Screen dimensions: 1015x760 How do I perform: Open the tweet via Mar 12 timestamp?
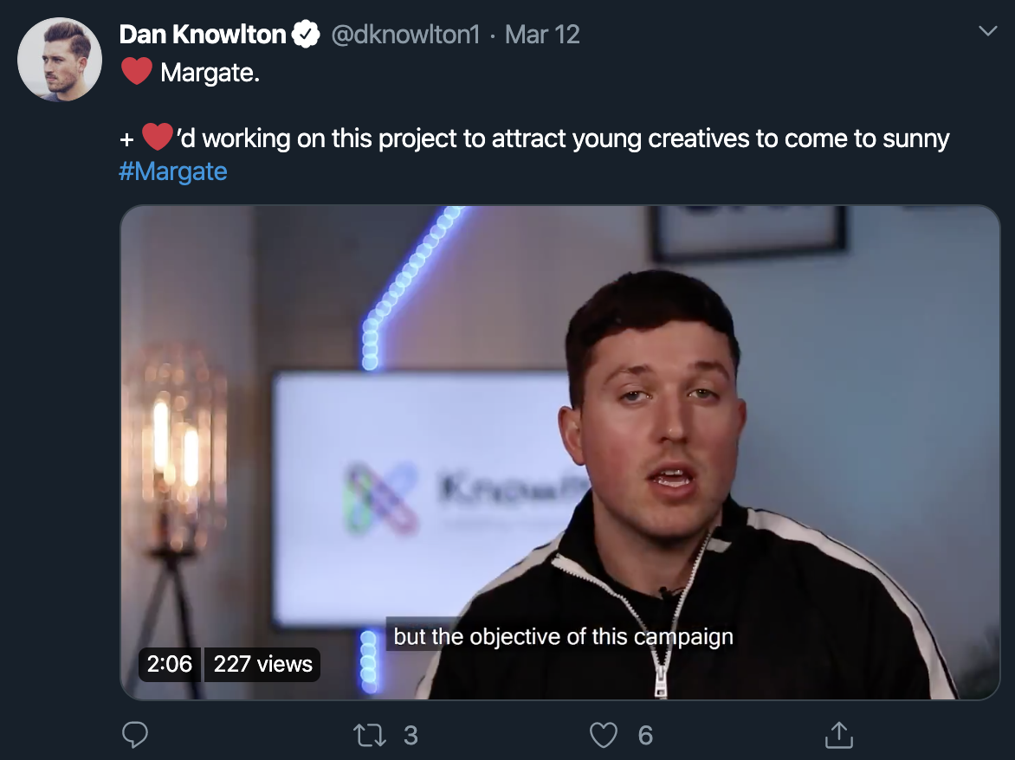[x=542, y=35]
